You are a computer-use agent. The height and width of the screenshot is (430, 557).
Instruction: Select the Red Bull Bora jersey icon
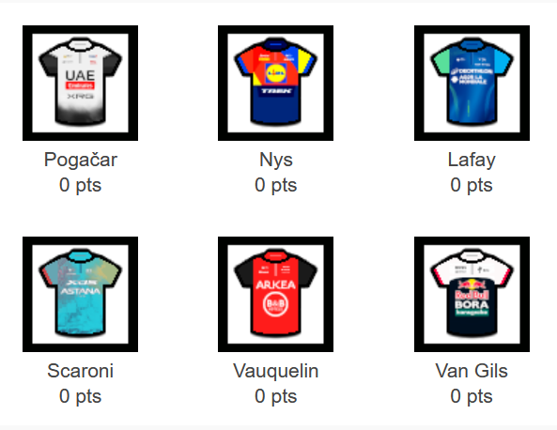472,293
